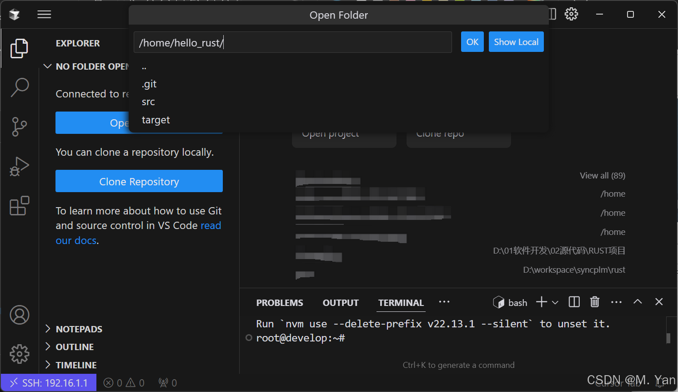The width and height of the screenshot is (678, 392).
Task: Open the Search view in the activity bar
Action: click(19, 87)
